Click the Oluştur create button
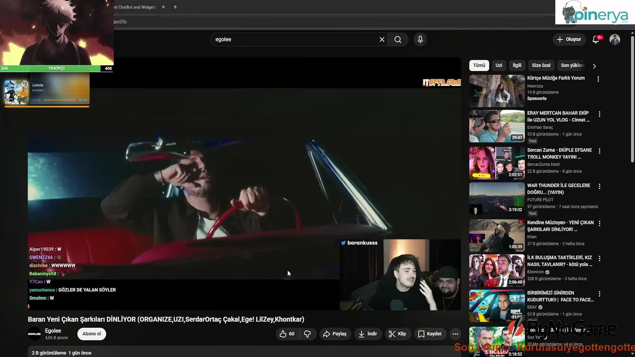 569,39
